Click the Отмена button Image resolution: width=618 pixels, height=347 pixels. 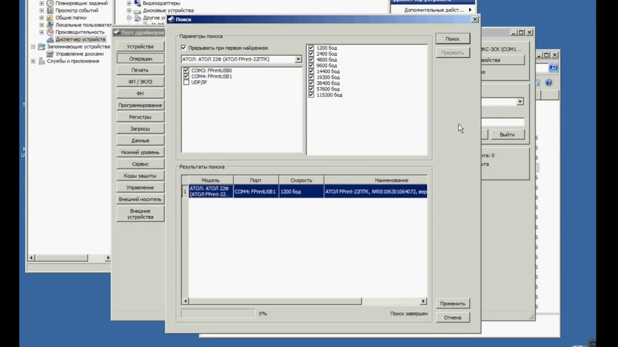click(452, 318)
